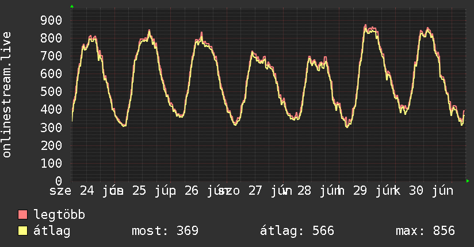Select the 100 Y-axis tick label

51,163
